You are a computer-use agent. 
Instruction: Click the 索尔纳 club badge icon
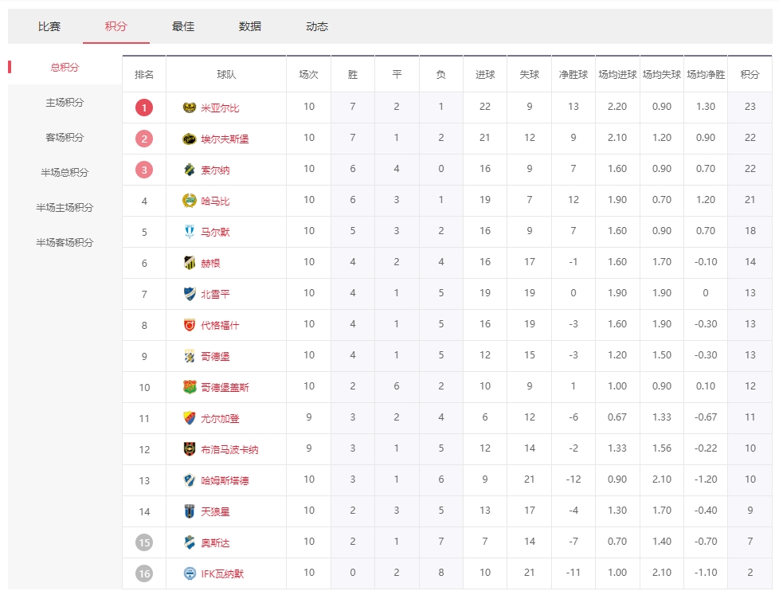tap(189, 170)
